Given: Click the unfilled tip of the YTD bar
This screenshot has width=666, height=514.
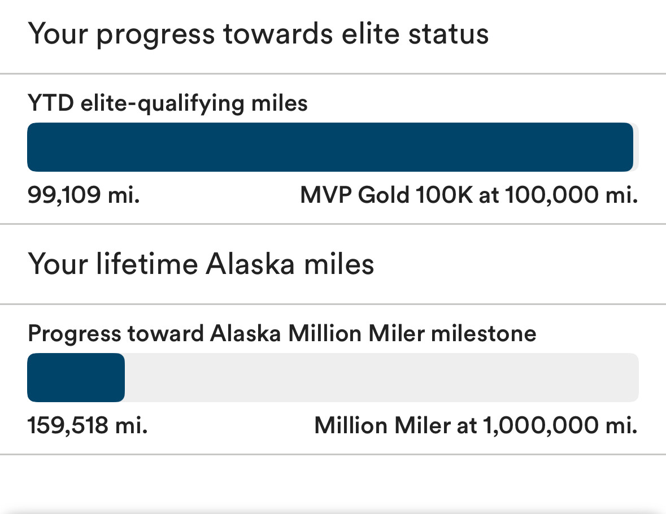Looking at the screenshot, I should [x=636, y=147].
